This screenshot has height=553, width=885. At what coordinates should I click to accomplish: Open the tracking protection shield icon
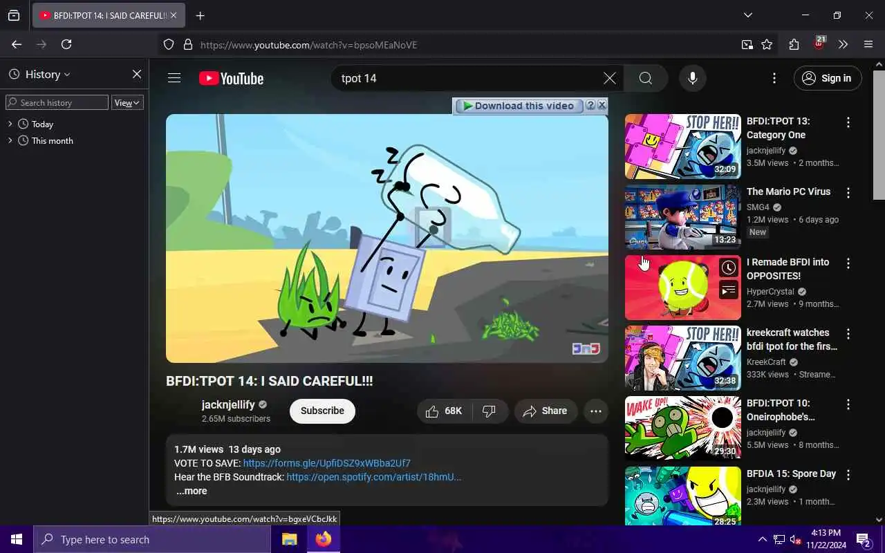169,45
